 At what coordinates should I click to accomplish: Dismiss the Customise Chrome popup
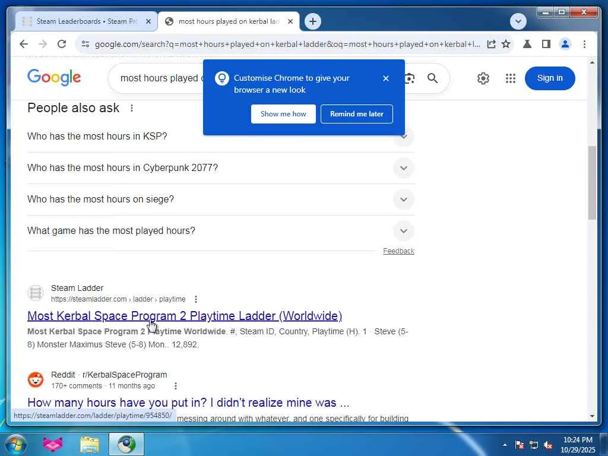tap(386, 78)
